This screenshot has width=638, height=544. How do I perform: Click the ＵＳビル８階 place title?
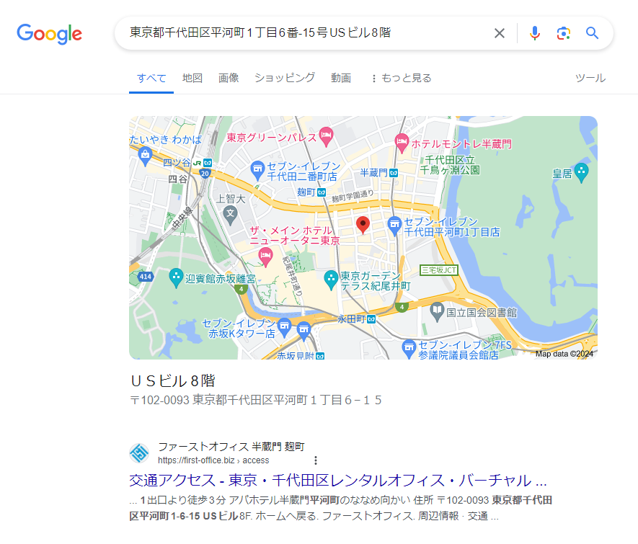[x=173, y=381]
